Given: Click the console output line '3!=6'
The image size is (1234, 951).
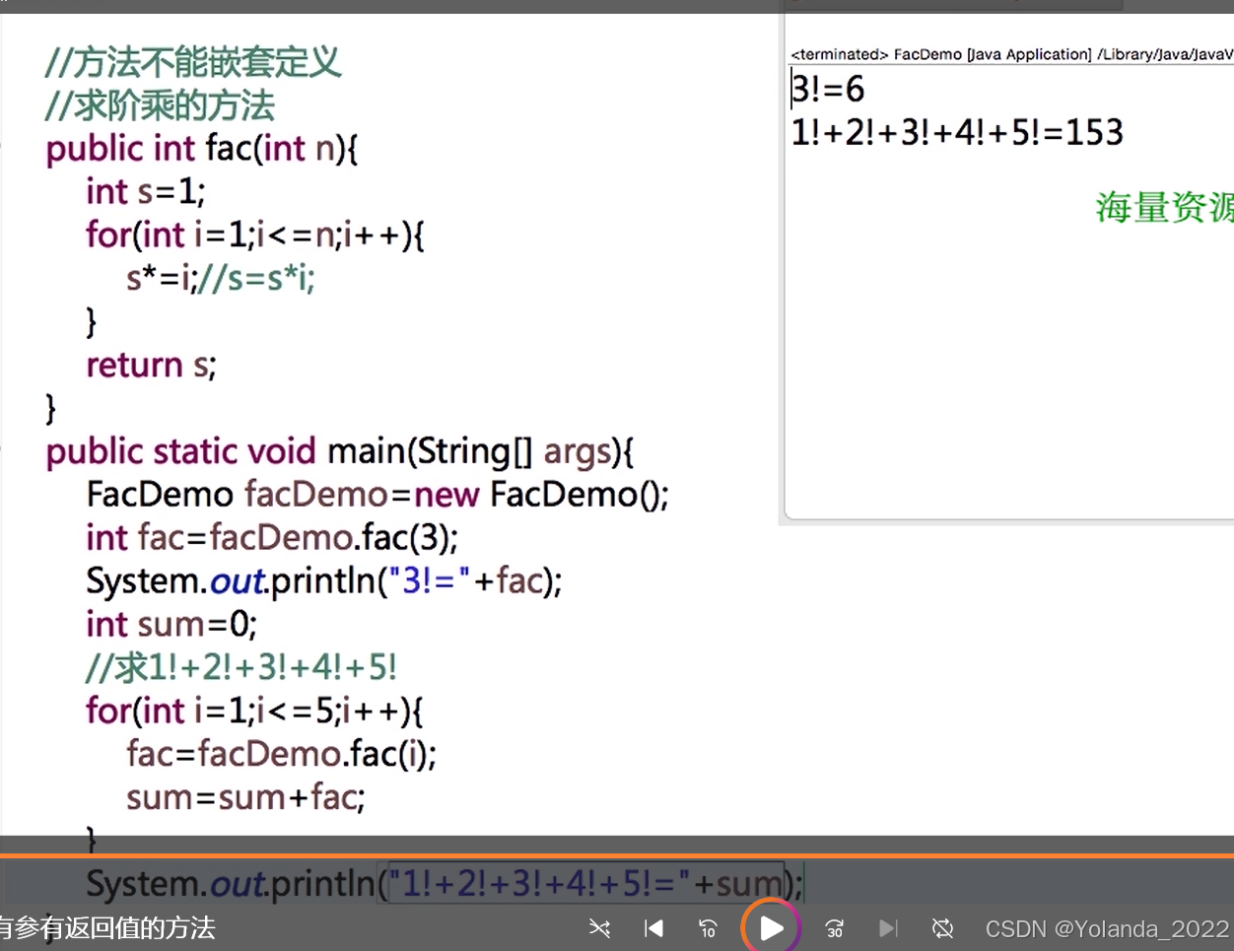Looking at the screenshot, I should (828, 89).
